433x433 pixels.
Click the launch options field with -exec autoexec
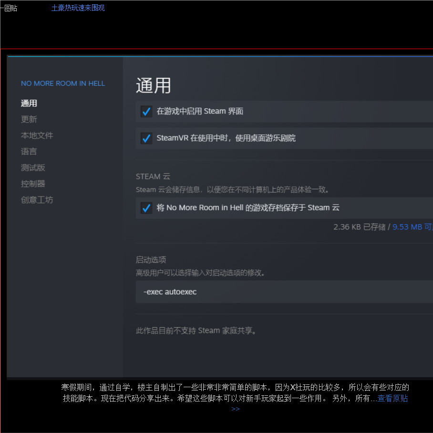284,292
